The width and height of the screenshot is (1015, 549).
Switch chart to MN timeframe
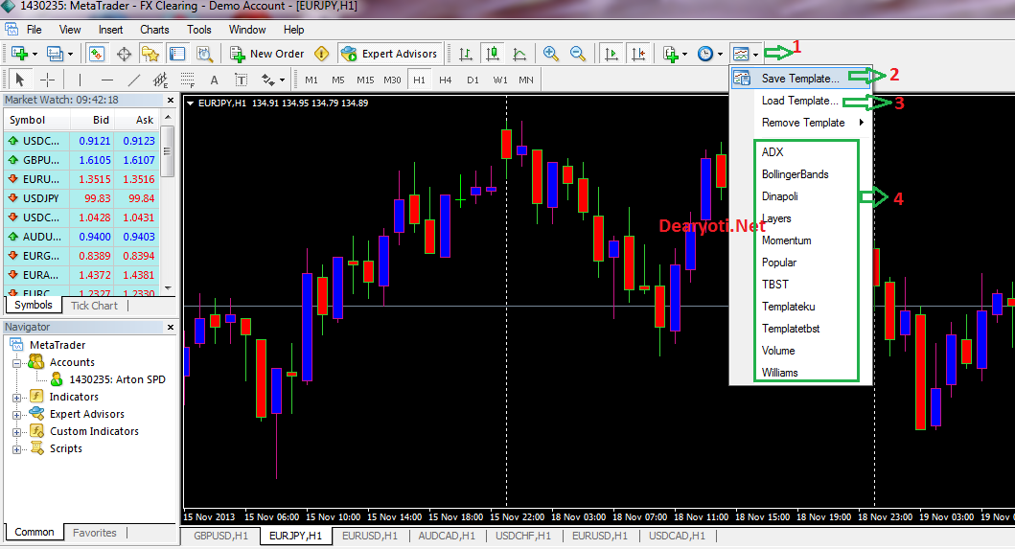(x=526, y=80)
